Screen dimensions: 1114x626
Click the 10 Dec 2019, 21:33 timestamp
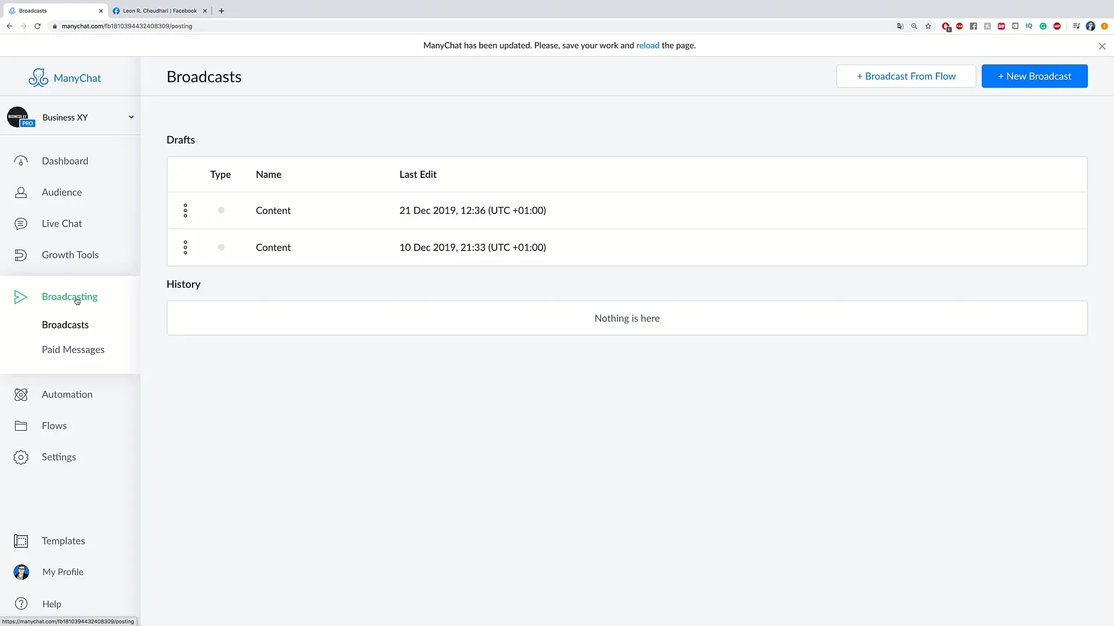pyautogui.click(x=472, y=248)
